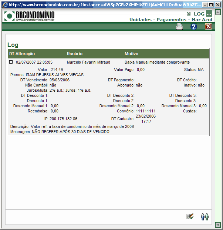Click the Mensagem NÃO RECEBER APÓS 30 DIAS text
The image size is (223, 230).
click(60, 132)
